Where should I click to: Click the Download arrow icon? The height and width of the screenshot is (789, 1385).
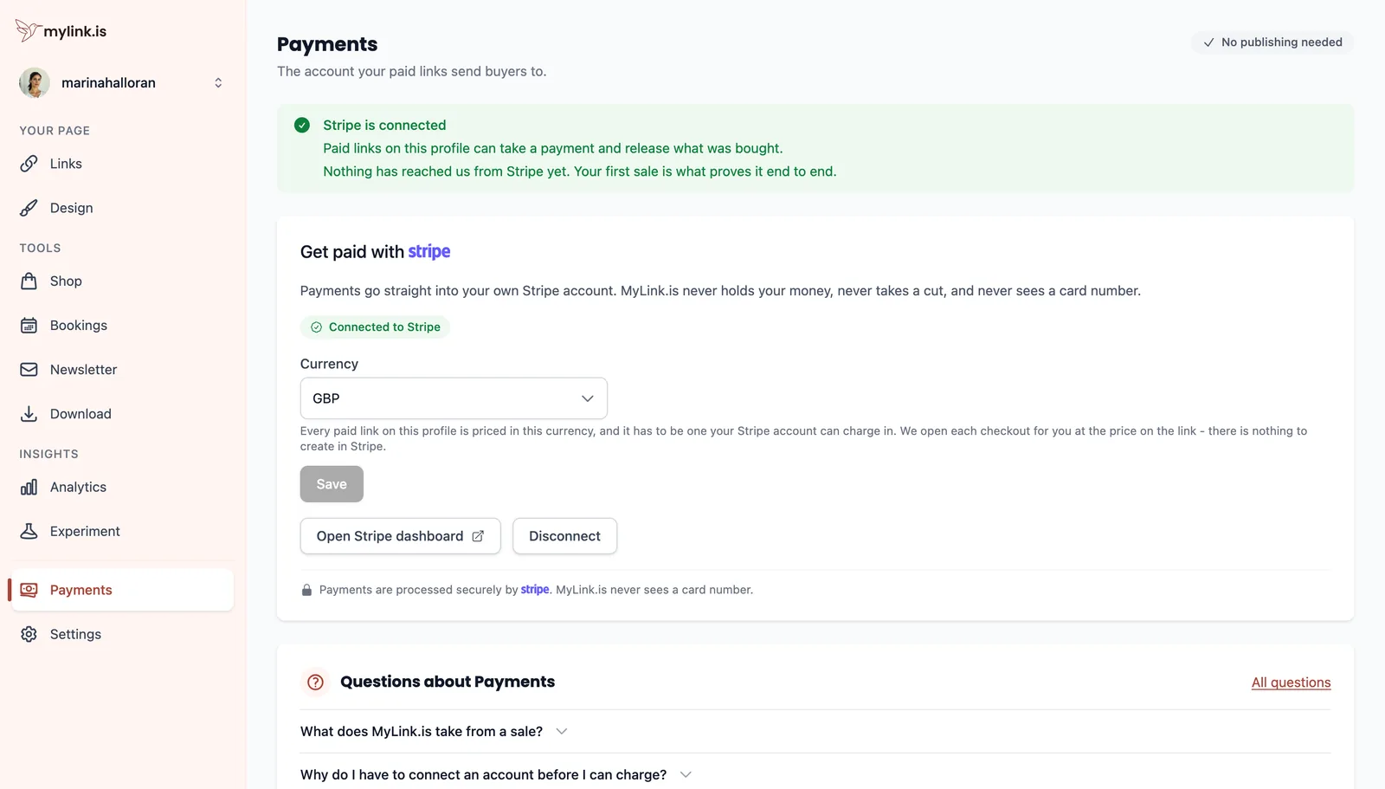tap(29, 414)
